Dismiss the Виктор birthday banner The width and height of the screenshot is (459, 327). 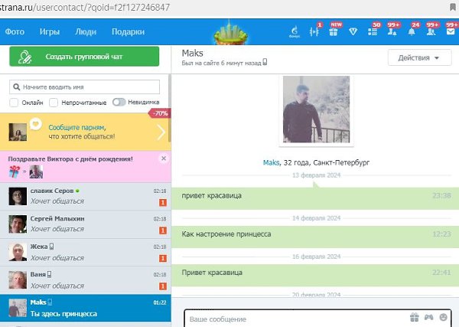163,158
